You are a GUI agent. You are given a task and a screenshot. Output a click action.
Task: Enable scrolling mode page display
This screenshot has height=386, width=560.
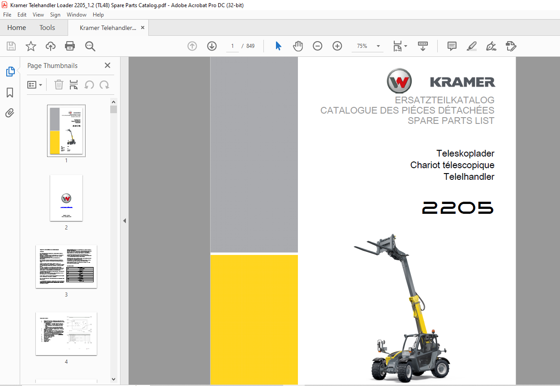(423, 46)
